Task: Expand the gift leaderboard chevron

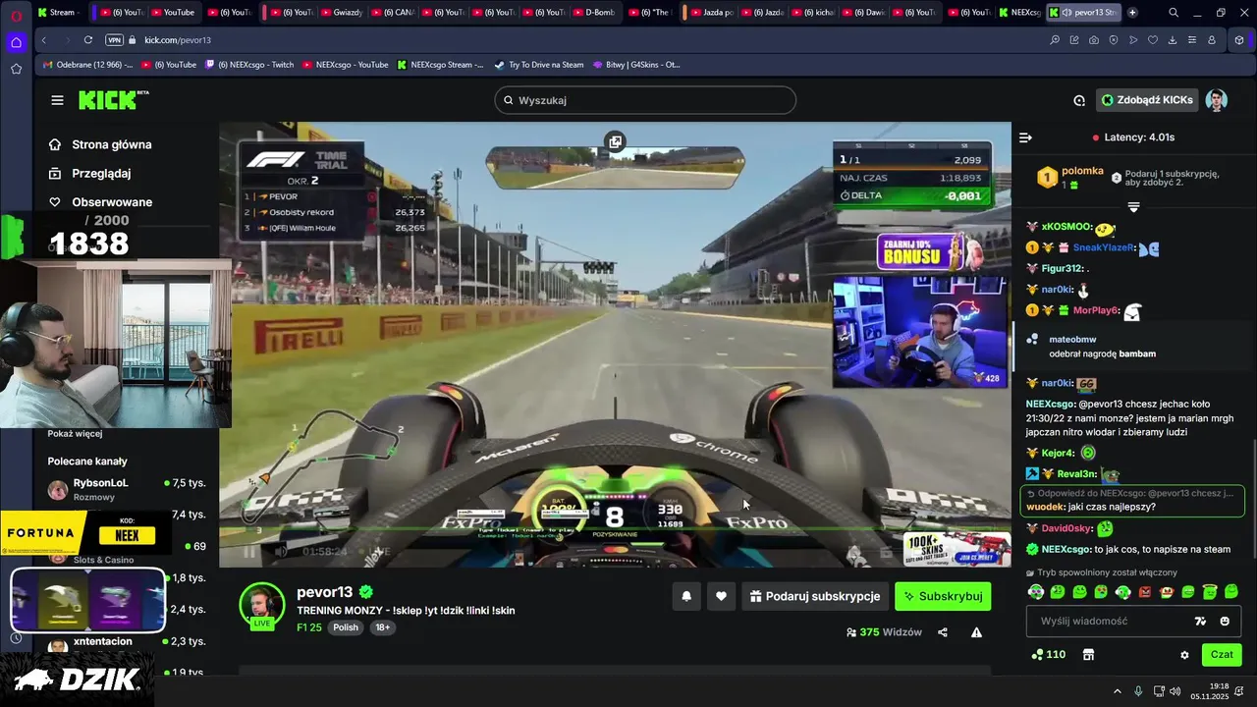Action: tap(1133, 207)
